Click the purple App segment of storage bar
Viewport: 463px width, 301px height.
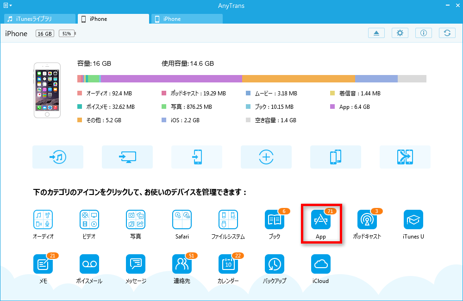click(171, 79)
